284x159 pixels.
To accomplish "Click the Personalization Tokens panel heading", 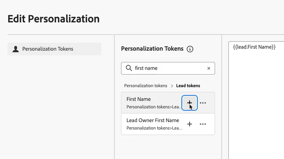I will click(152, 49).
